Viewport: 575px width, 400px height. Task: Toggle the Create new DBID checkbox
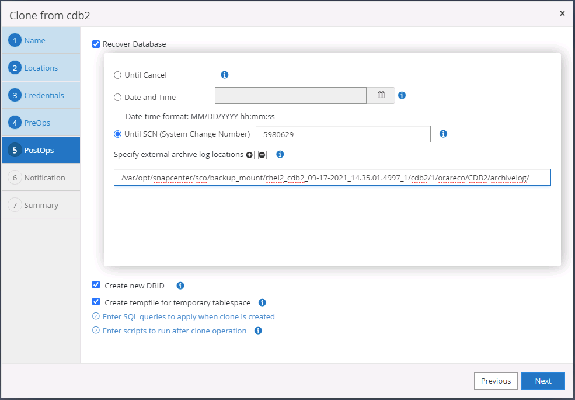click(x=96, y=286)
